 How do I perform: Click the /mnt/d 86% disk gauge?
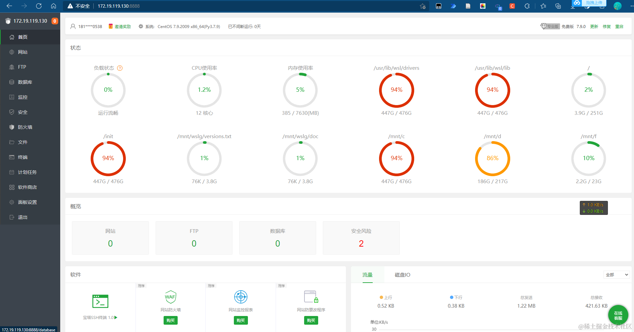tap(492, 158)
